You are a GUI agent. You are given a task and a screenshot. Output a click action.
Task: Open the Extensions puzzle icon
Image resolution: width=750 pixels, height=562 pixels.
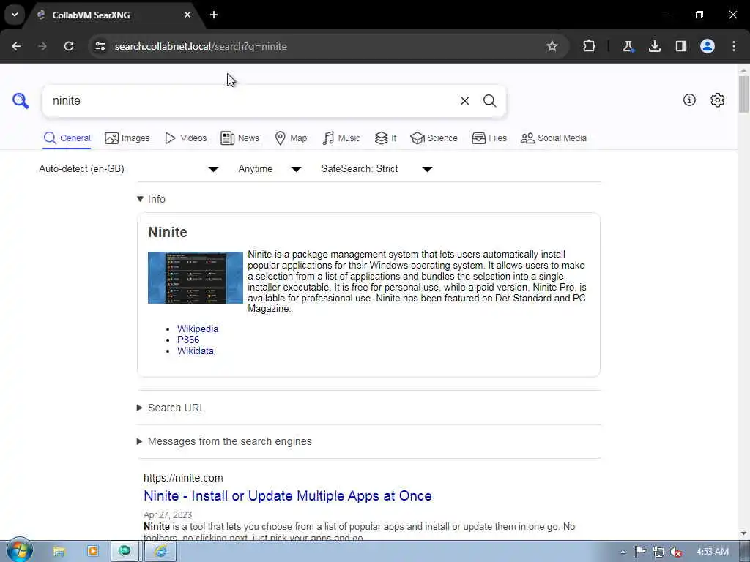[590, 46]
